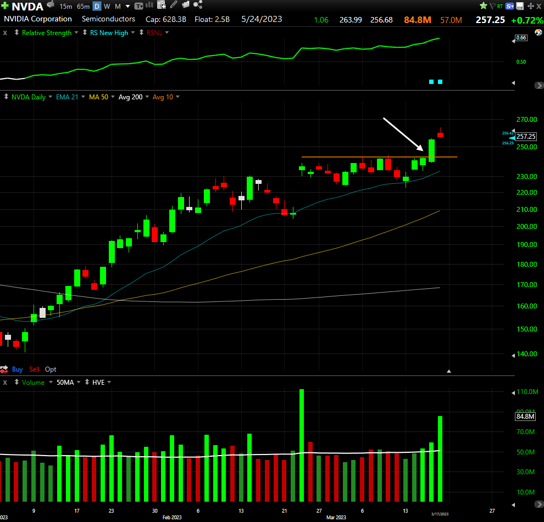Switch to the M monthly timeframe
Screen dimensions: 544x522
point(118,6)
